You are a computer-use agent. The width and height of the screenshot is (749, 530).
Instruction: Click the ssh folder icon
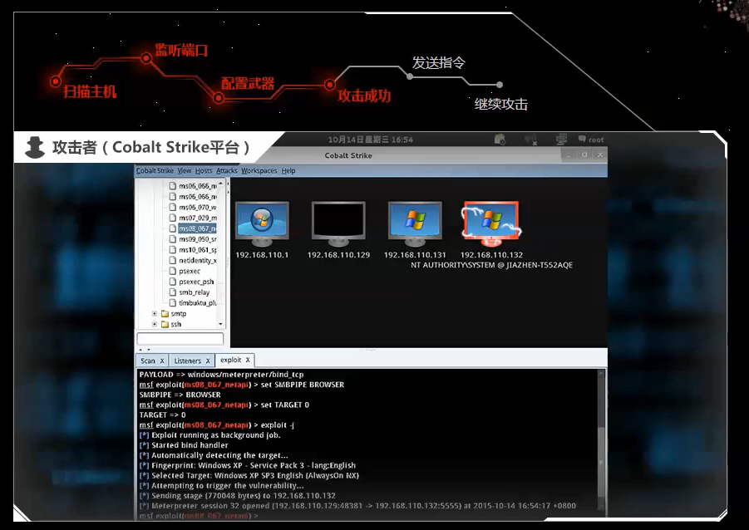[165, 324]
